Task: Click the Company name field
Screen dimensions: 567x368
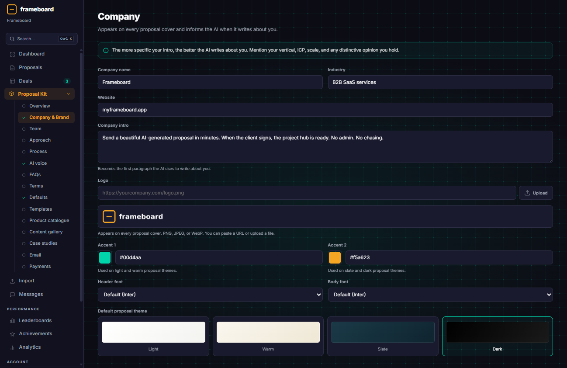Action: point(210,82)
